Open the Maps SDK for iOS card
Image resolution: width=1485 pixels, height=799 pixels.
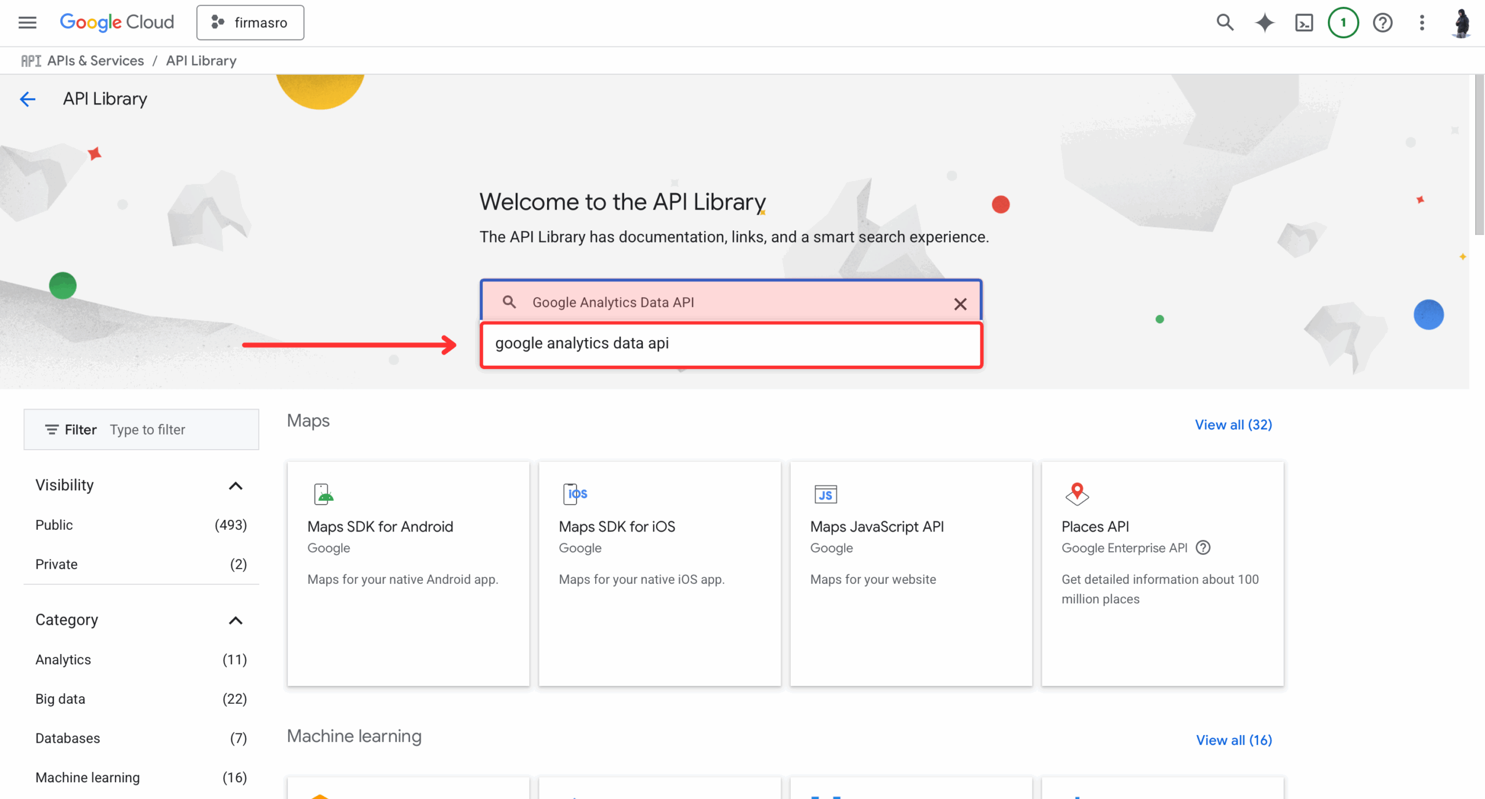(660, 574)
